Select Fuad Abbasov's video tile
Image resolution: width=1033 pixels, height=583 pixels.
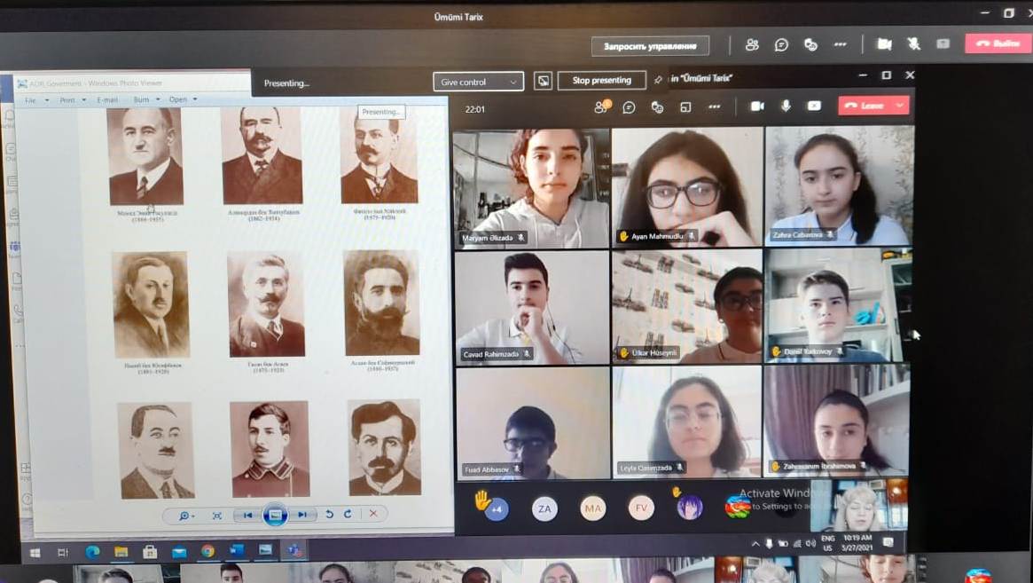click(x=534, y=422)
